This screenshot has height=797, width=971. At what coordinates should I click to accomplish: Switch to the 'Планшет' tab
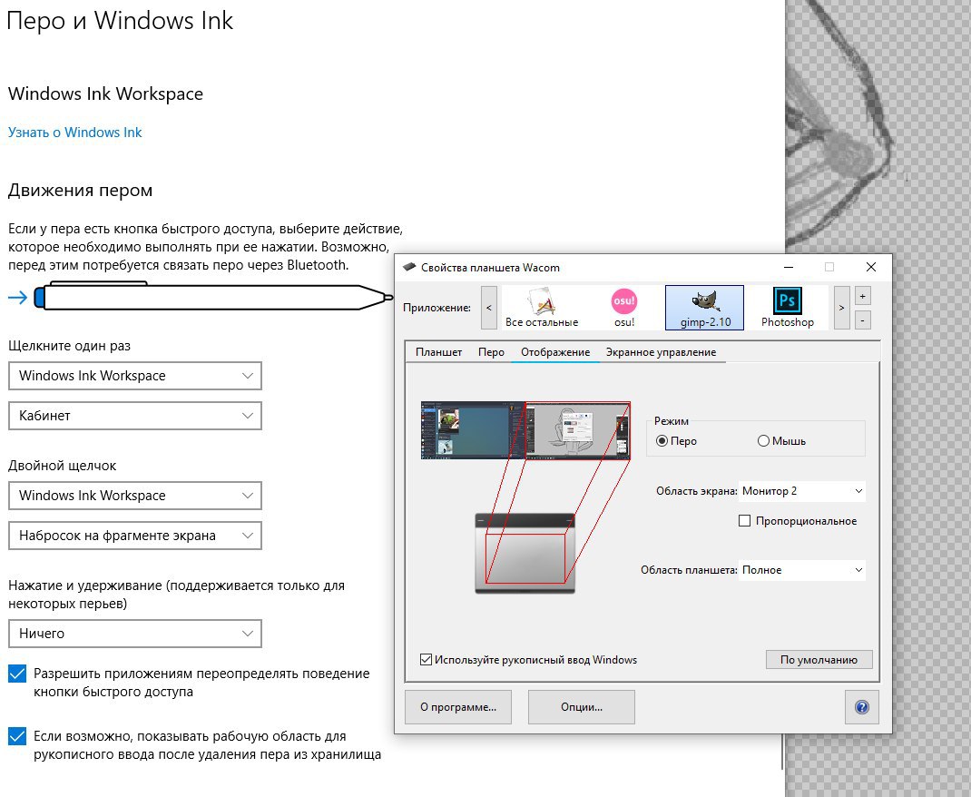438,351
